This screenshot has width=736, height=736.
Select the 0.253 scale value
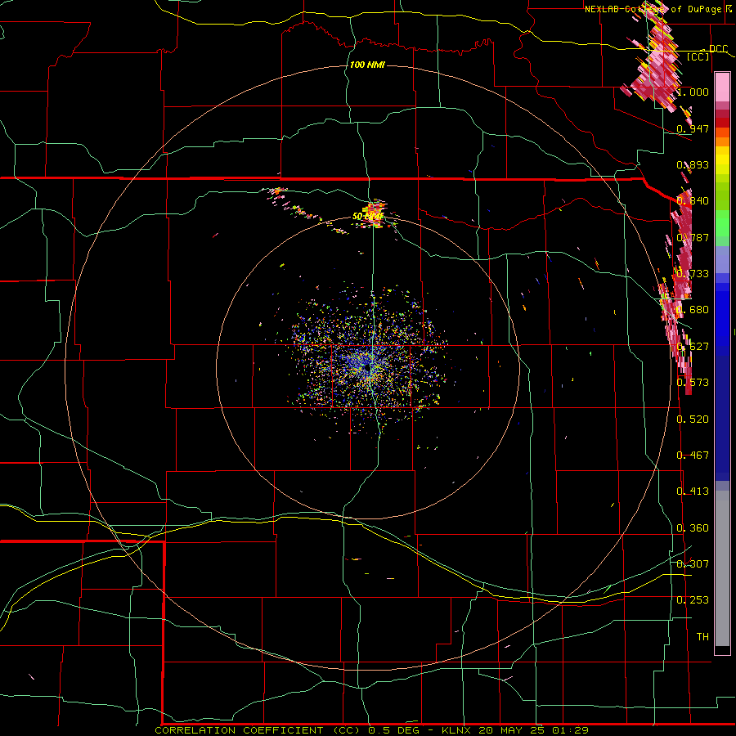693,600
